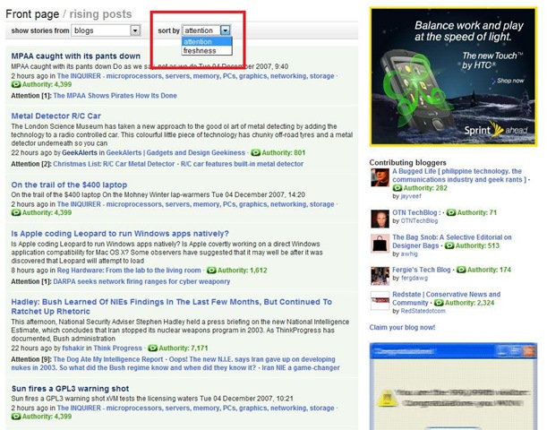This screenshot has width=547, height=430.
Task: Visit GeekAlerts author link
Action: click(x=80, y=152)
